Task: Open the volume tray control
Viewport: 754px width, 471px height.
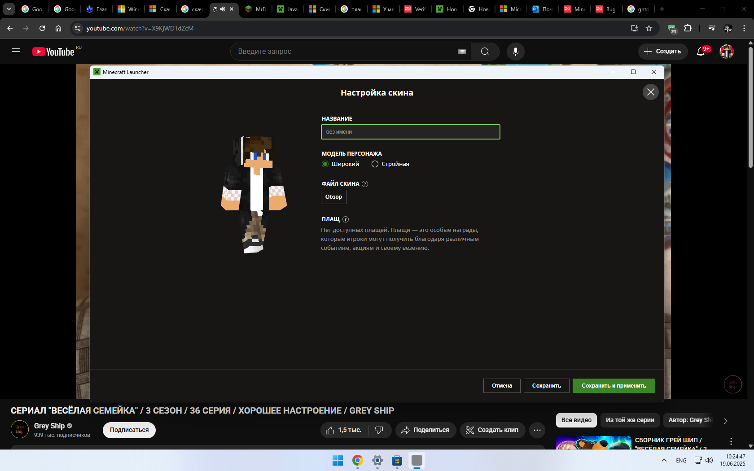Action: (709, 461)
